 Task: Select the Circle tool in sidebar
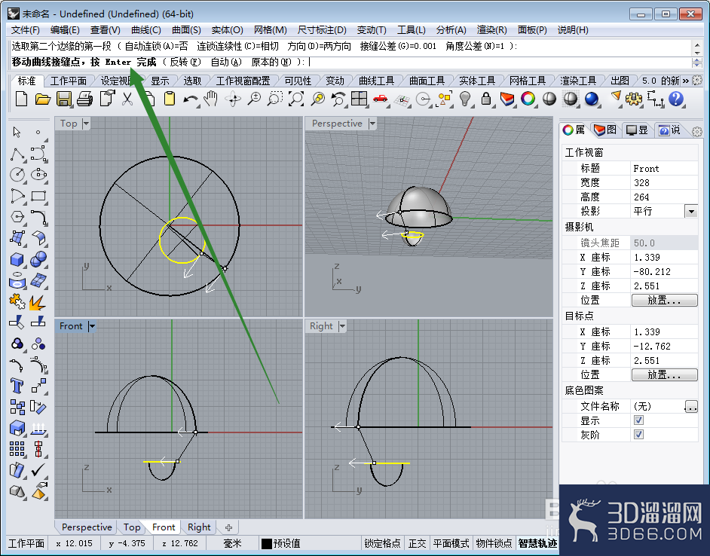click(x=17, y=174)
